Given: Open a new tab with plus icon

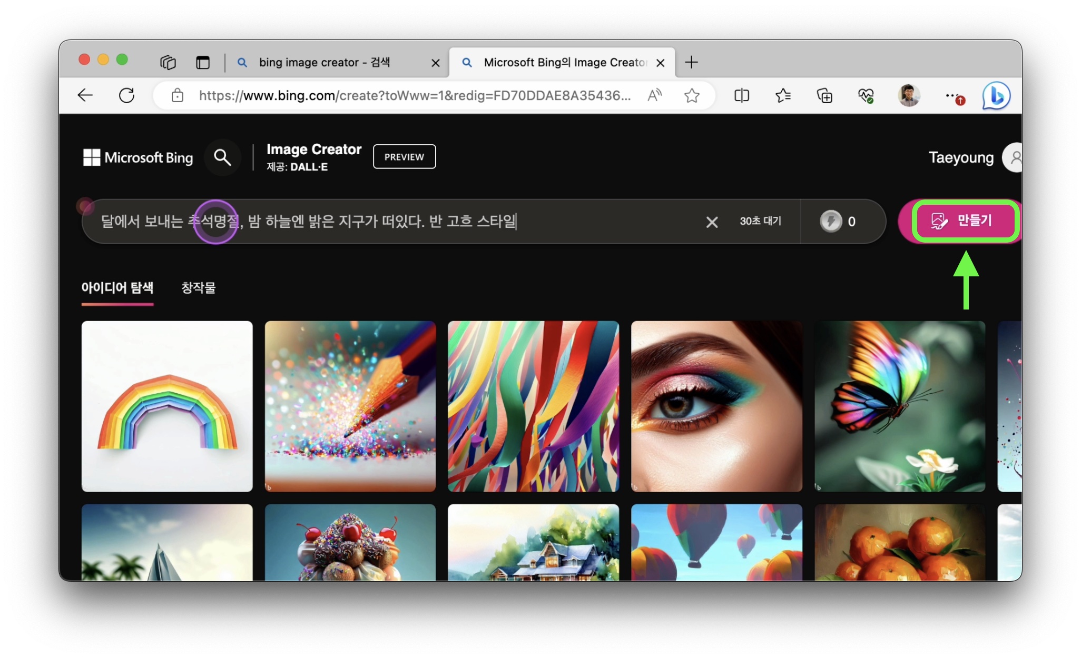Looking at the screenshot, I should coord(691,62).
